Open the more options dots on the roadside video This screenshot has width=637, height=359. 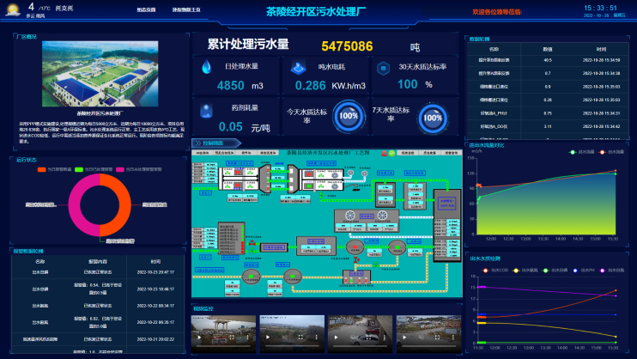click(x=453, y=337)
